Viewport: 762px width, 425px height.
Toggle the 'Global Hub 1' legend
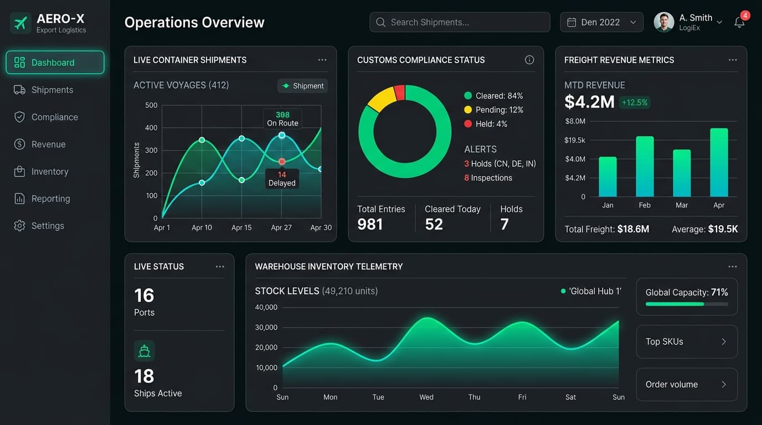(x=591, y=291)
